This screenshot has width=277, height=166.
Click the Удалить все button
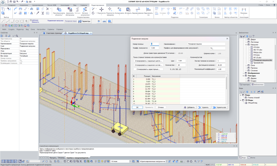[221, 108]
